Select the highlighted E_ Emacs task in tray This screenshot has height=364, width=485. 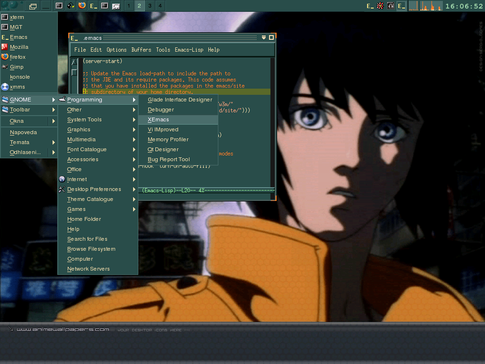(401, 6)
